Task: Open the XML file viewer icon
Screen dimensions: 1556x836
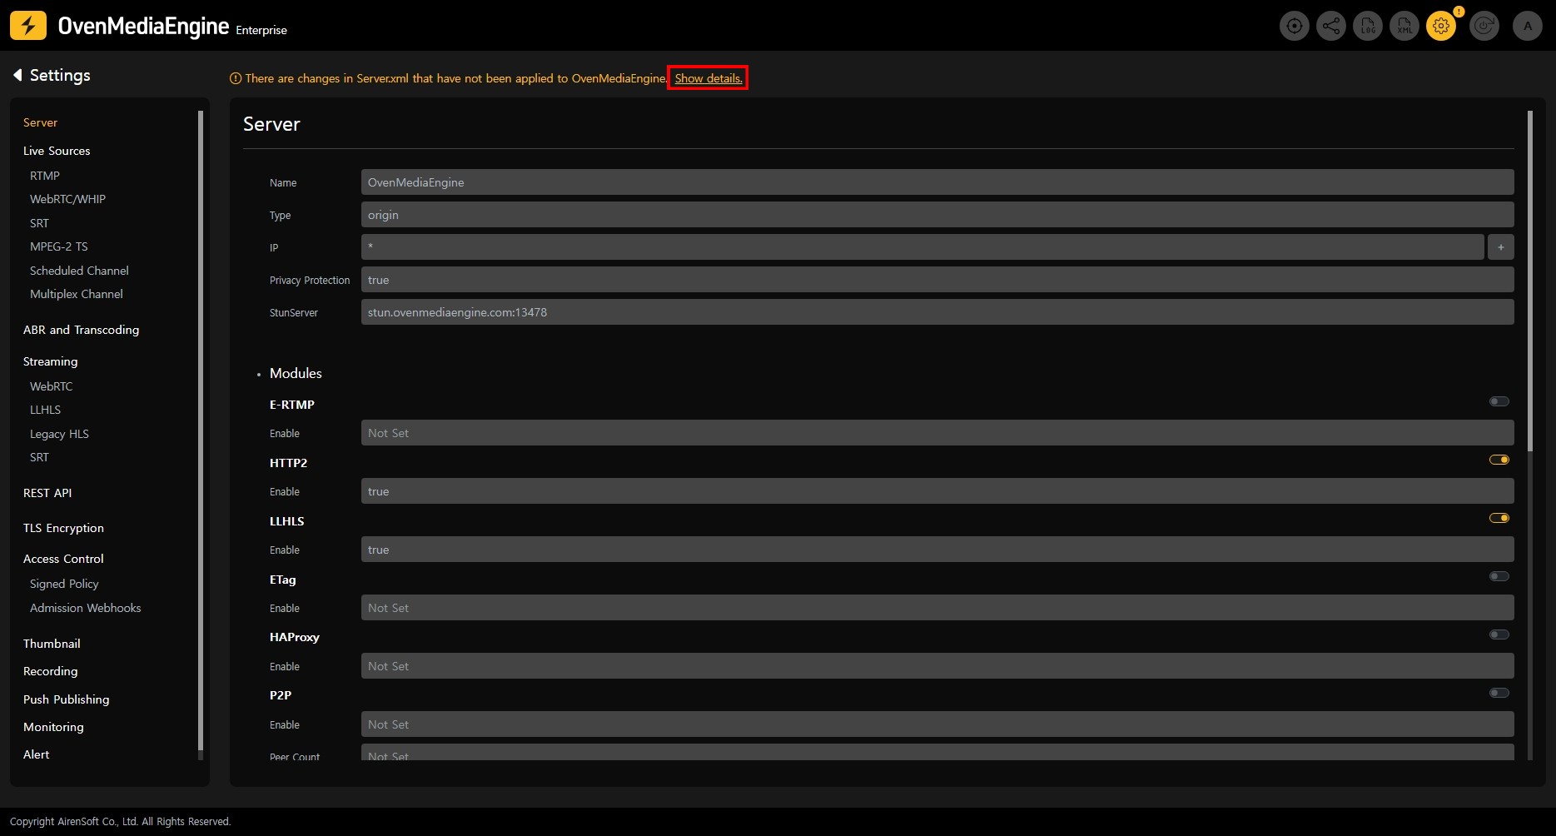Action: click(x=1404, y=27)
